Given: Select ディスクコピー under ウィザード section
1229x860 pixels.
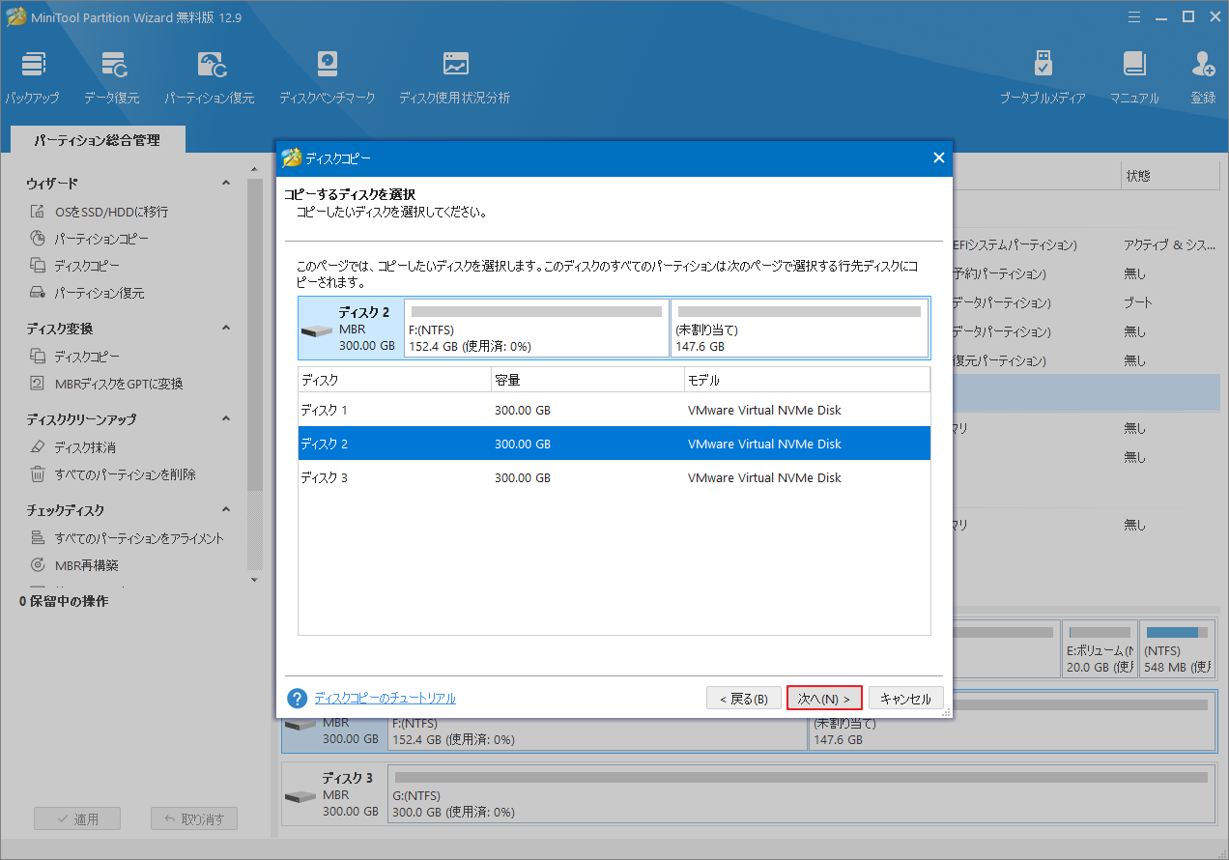Looking at the screenshot, I should (74, 266).
